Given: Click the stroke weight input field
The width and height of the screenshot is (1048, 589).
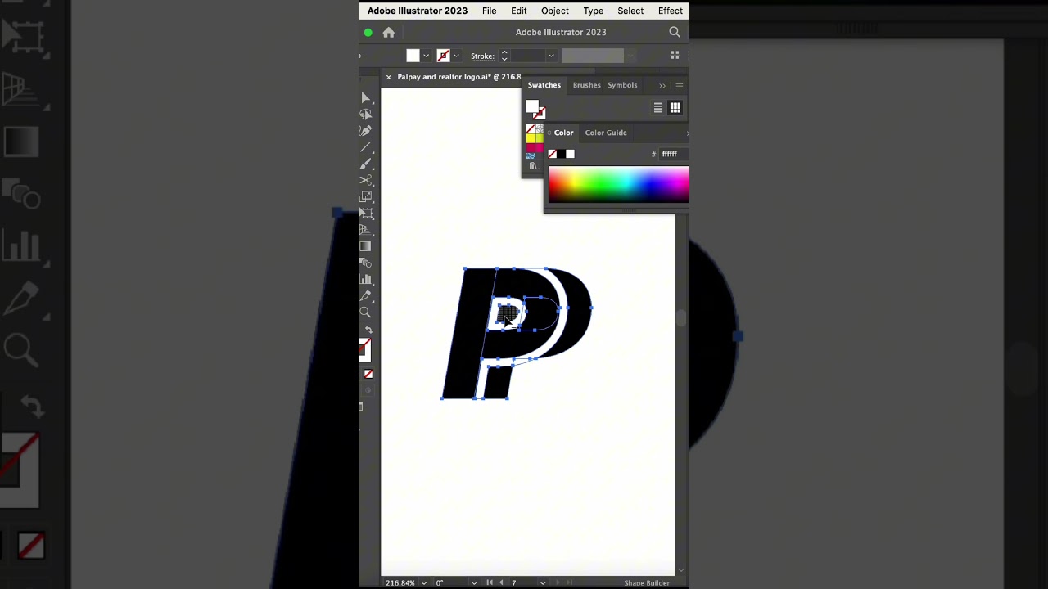Looking at the screenshot, I should 528,56.
